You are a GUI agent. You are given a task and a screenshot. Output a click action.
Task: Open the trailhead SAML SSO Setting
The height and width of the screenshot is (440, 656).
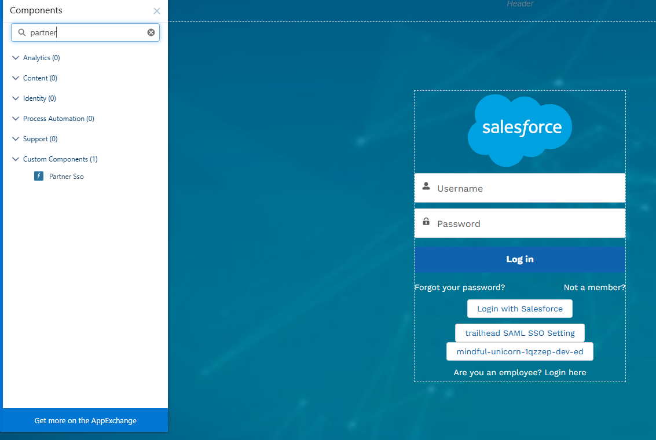pos(519,333)
